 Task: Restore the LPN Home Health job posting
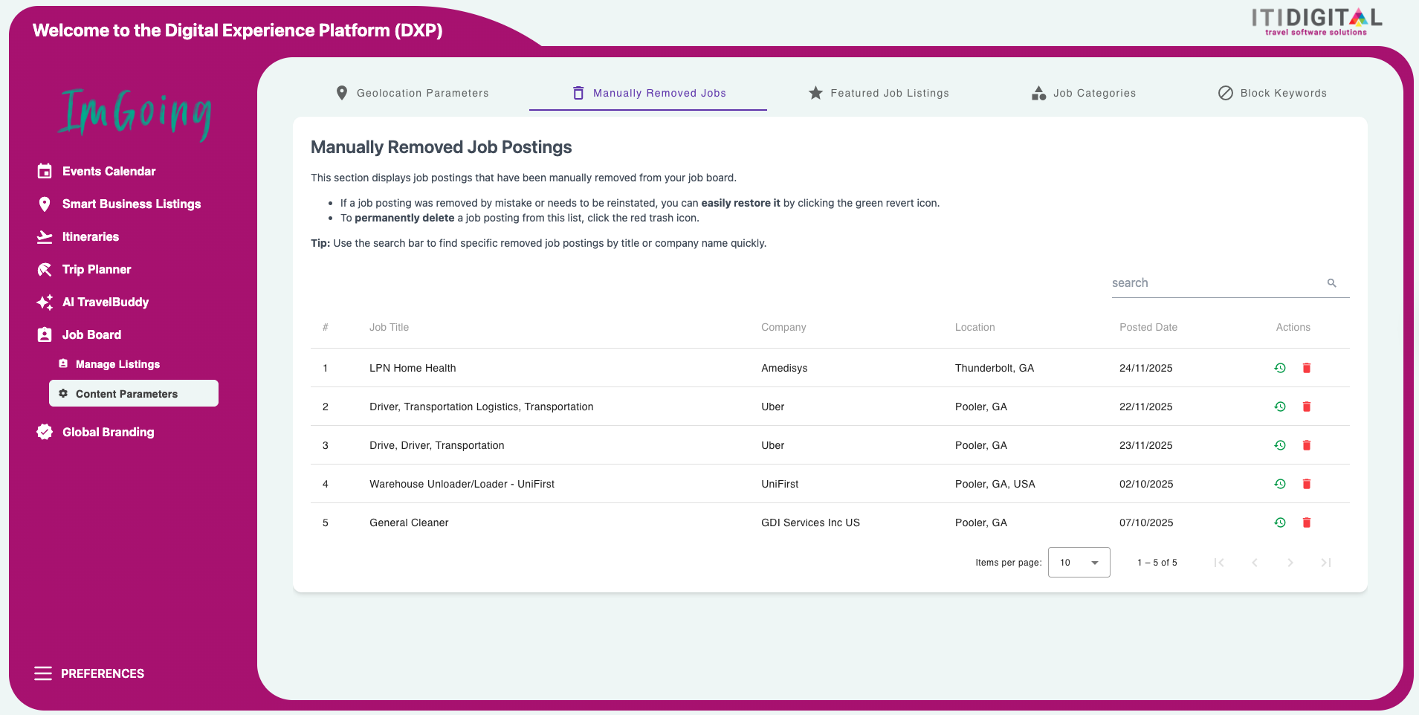click(x=1280, y=368)
